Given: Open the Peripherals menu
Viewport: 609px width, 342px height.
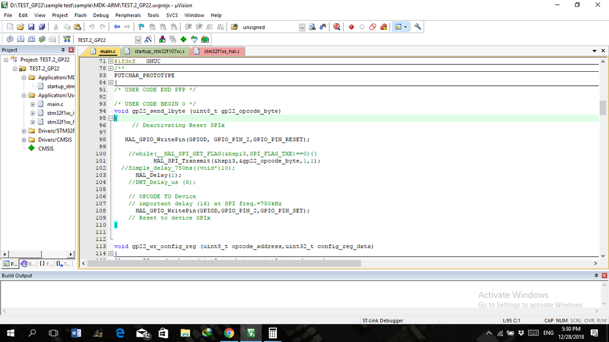Looking at the screenshot, I should [x=128, y=15].
